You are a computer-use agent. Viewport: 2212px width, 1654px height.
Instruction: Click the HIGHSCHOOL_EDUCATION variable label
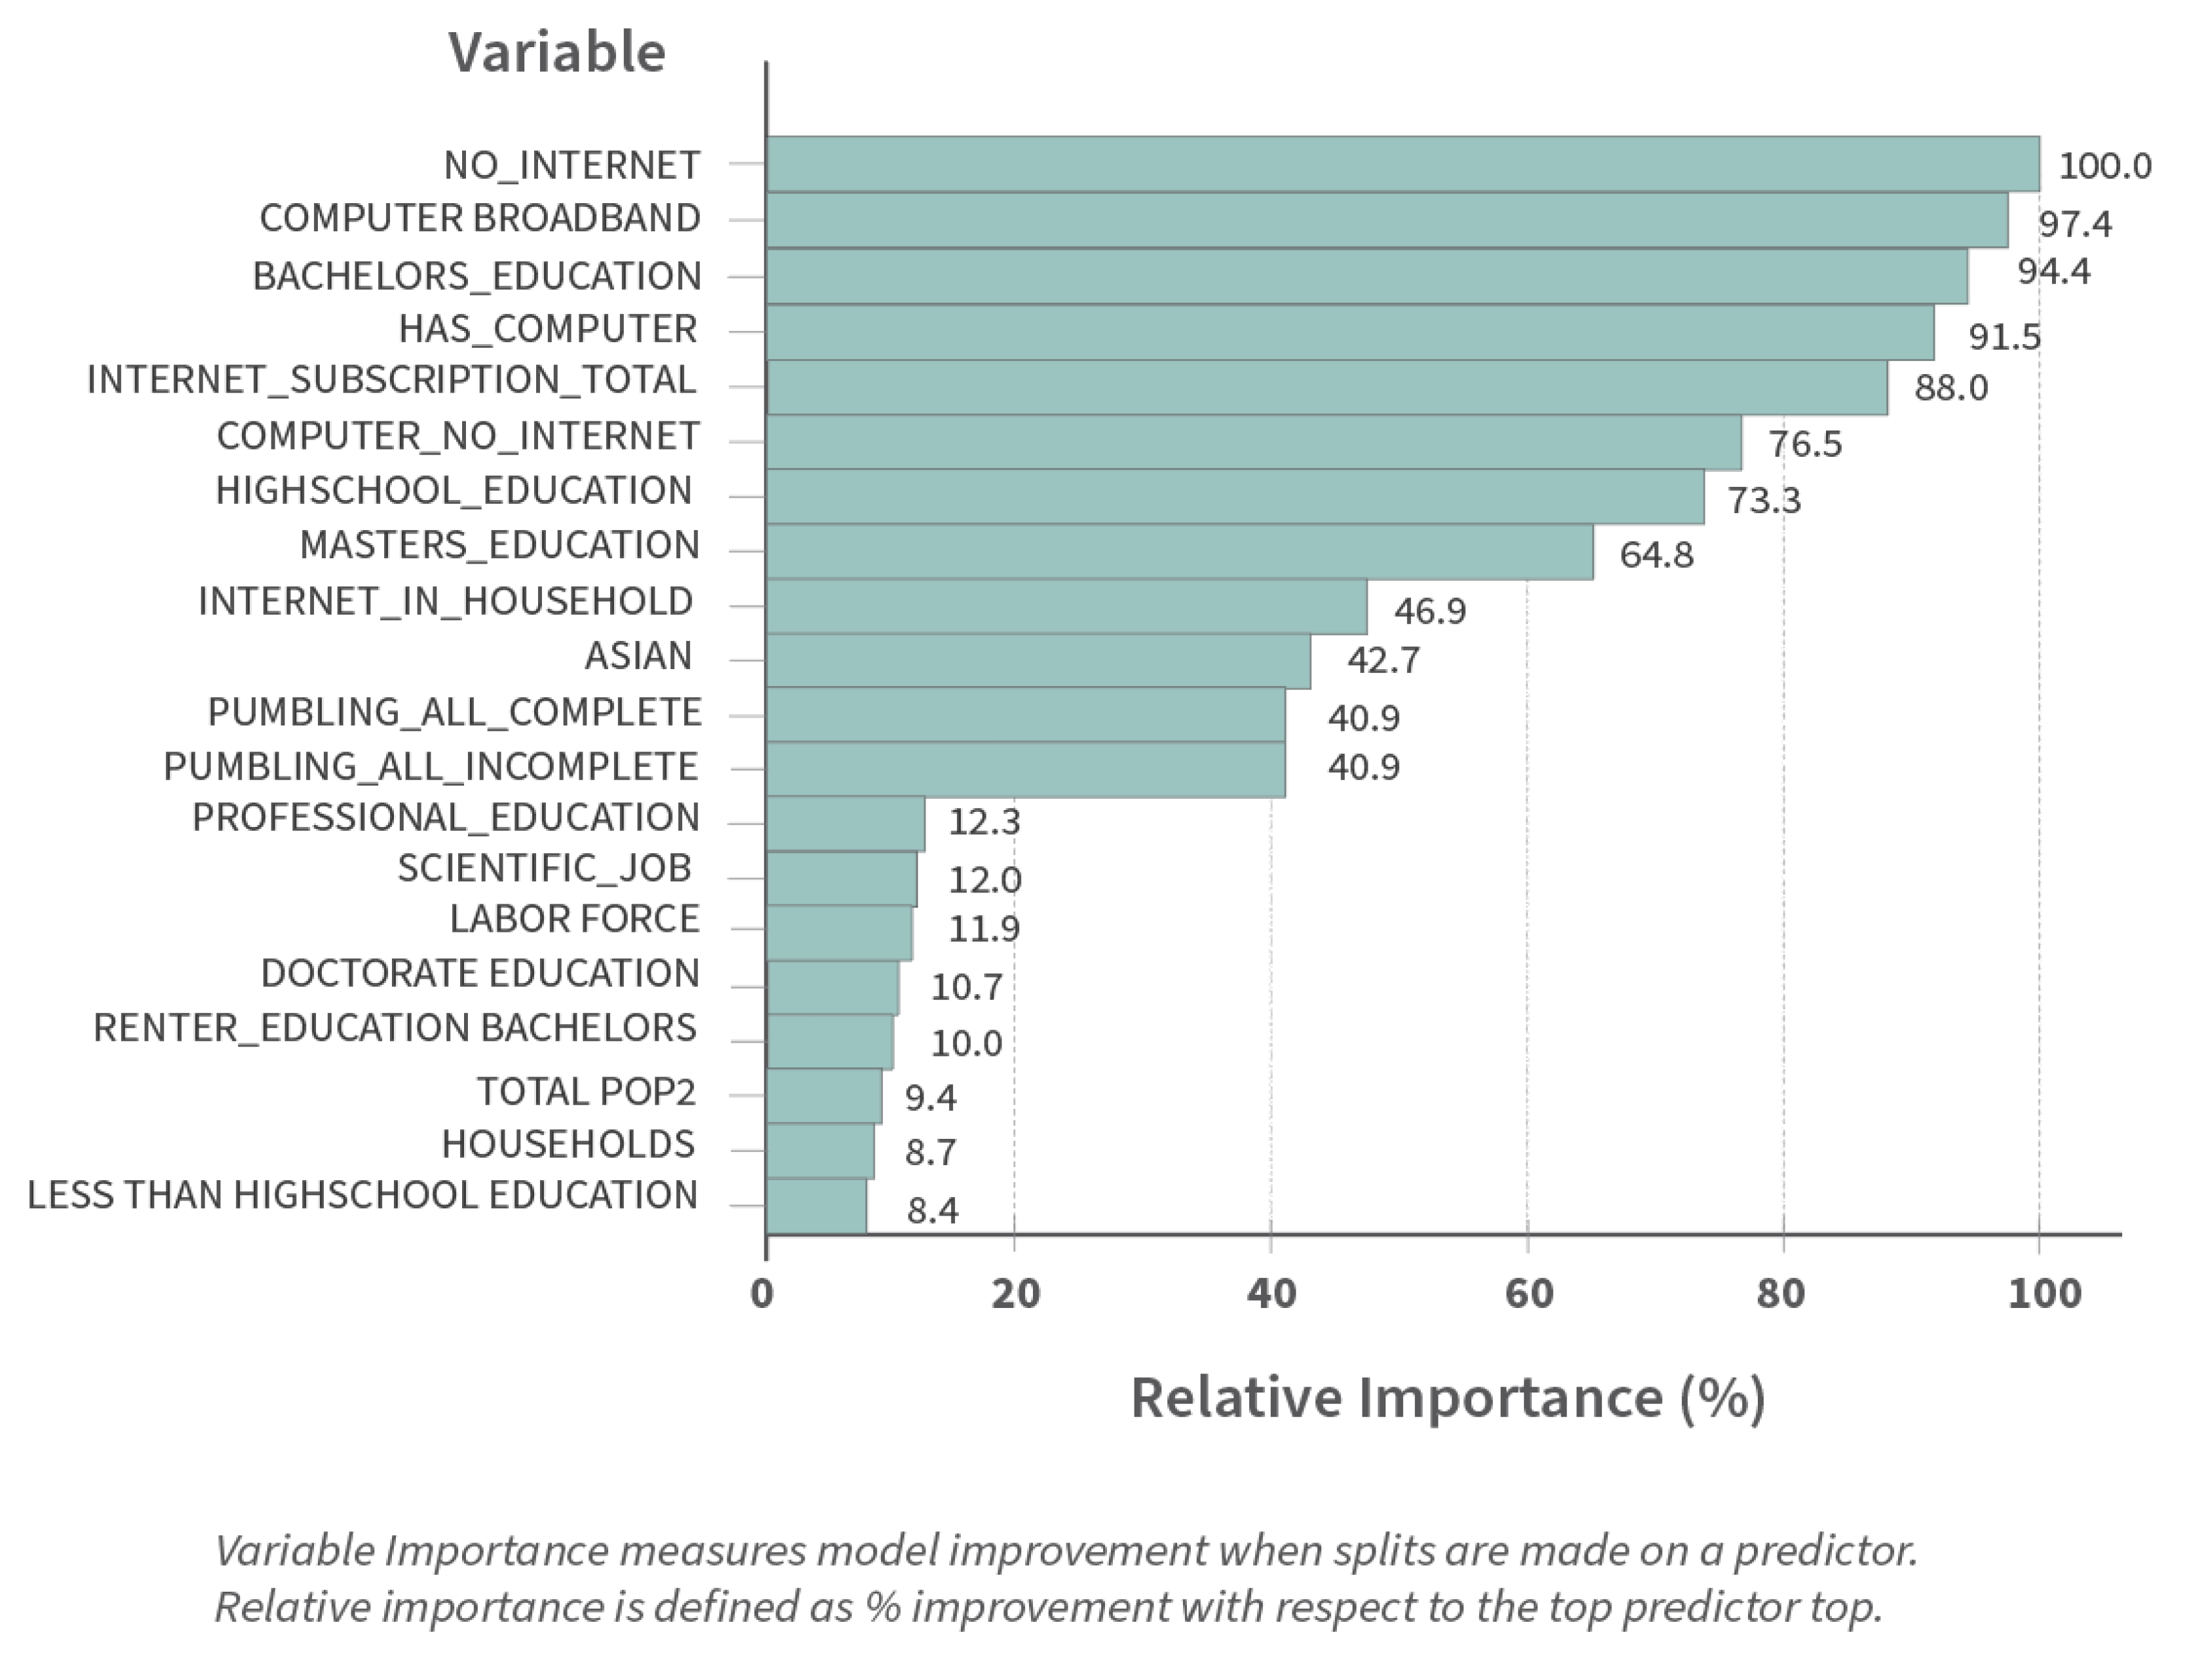coord(453,491)
